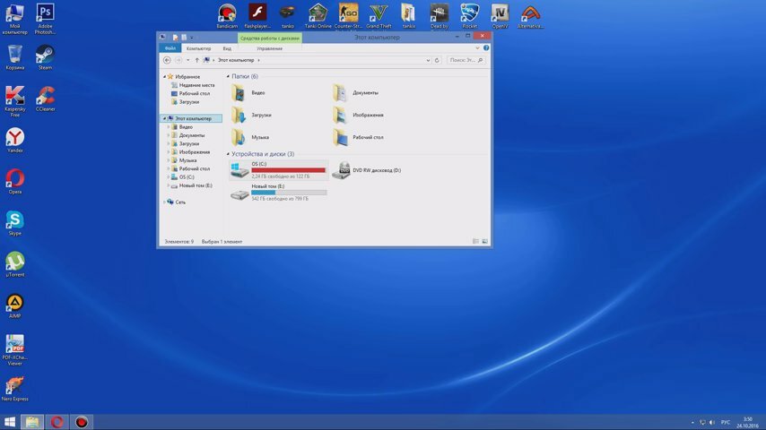The width and height of the screenshot is (766, 430).
Task: Select the Kaspersky Free desktop shortcut
Action: click(15, 101)
